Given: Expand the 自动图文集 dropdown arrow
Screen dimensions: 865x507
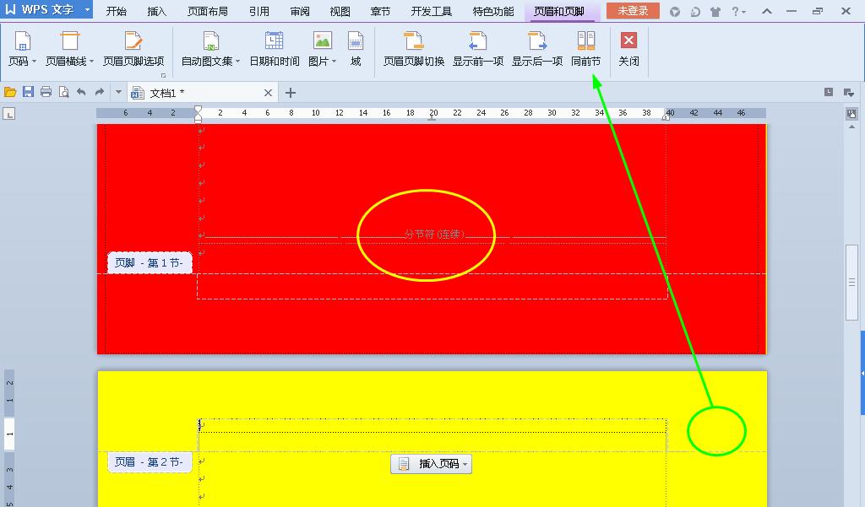Looking at the screenshot, I should coord(237,62).
